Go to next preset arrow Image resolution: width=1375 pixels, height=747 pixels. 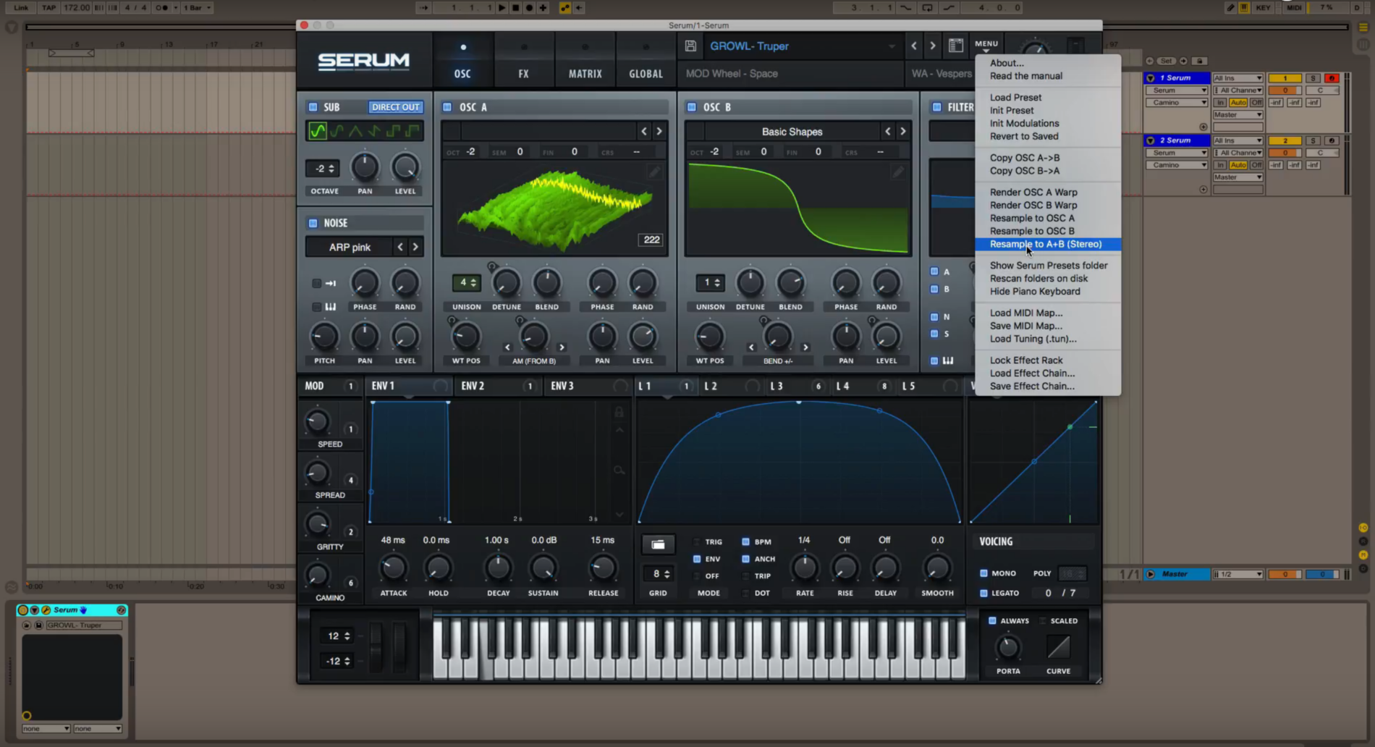click(933, 46)
